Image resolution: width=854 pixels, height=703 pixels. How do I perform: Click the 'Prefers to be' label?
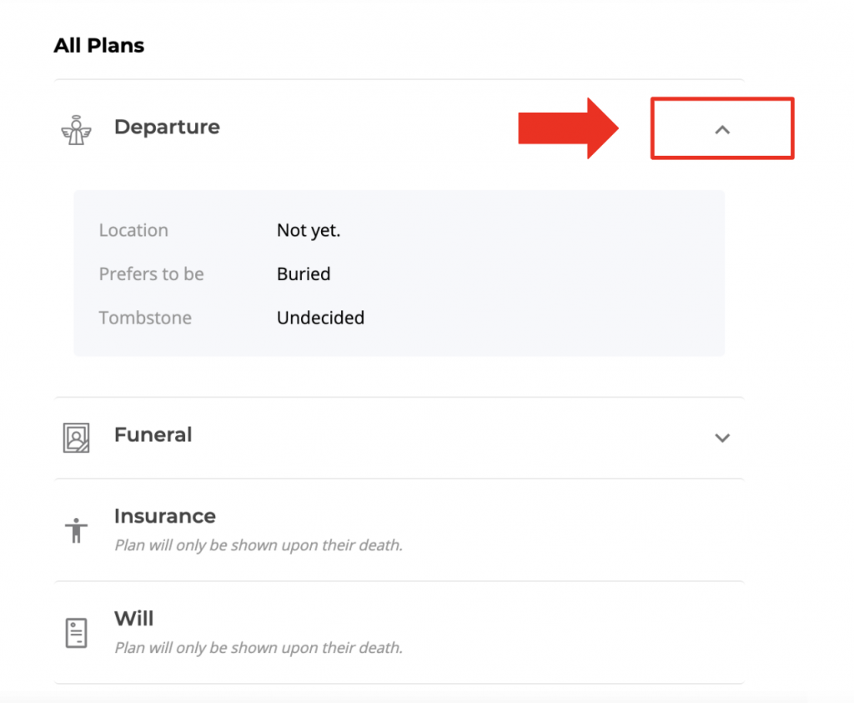point(152,274)
